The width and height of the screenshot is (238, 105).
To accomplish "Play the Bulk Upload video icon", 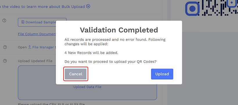I will 88,6.
